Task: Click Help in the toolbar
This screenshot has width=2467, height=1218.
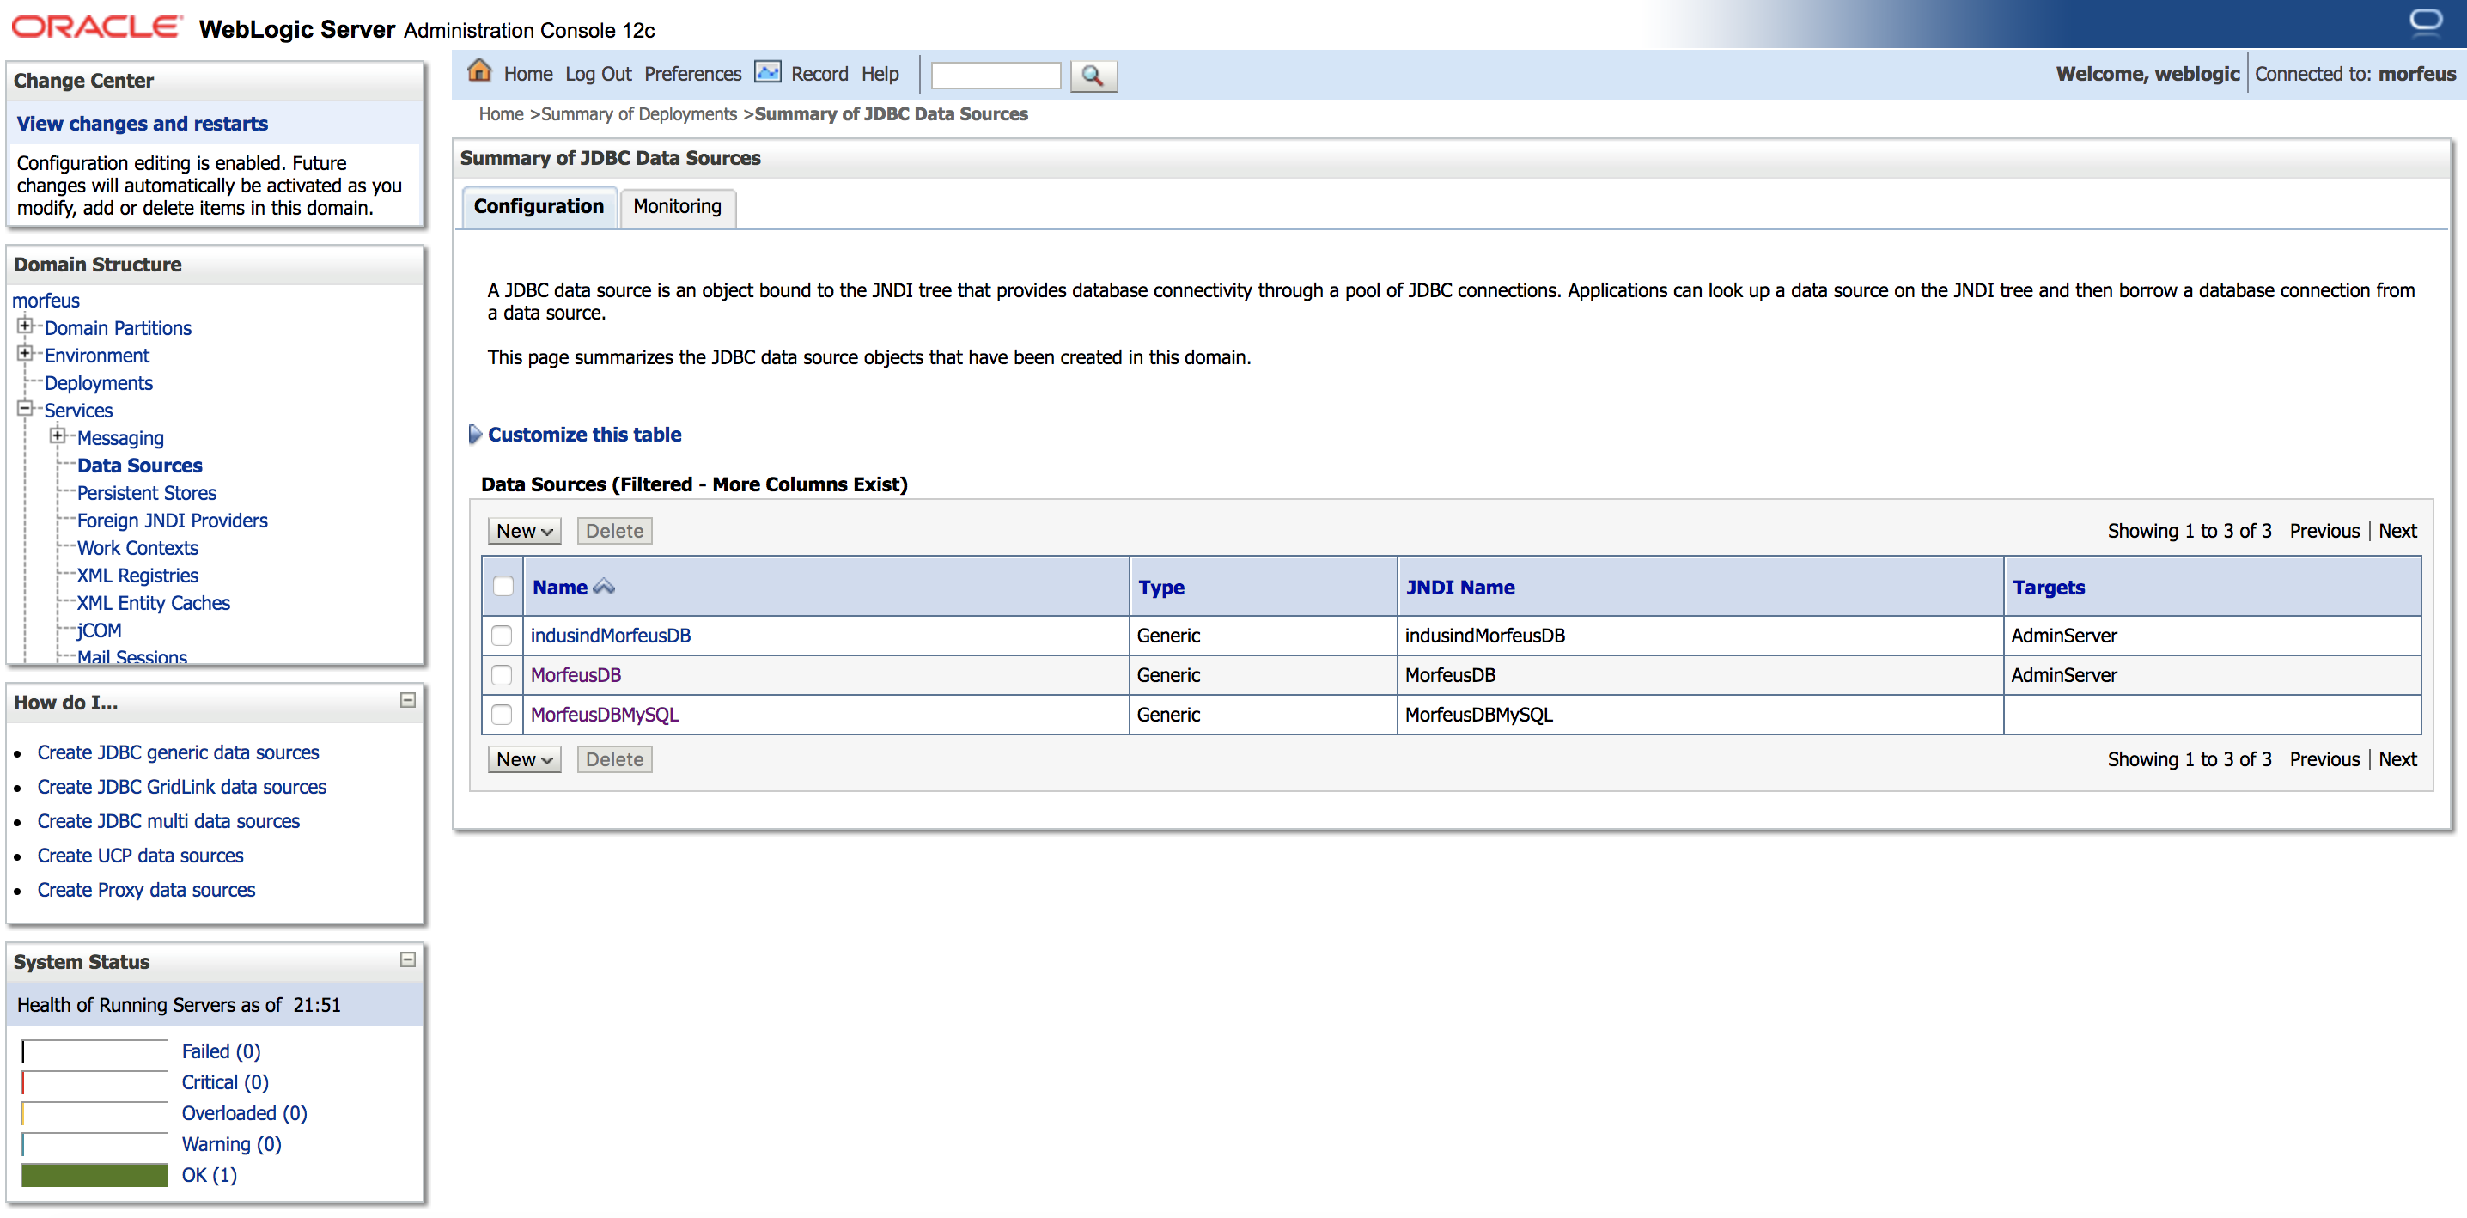Action: [879, 74]
